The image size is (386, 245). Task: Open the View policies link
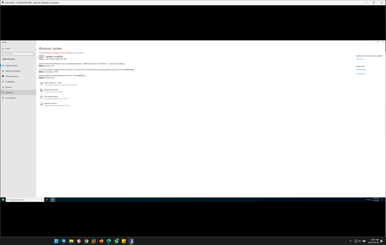click(79, 53)
